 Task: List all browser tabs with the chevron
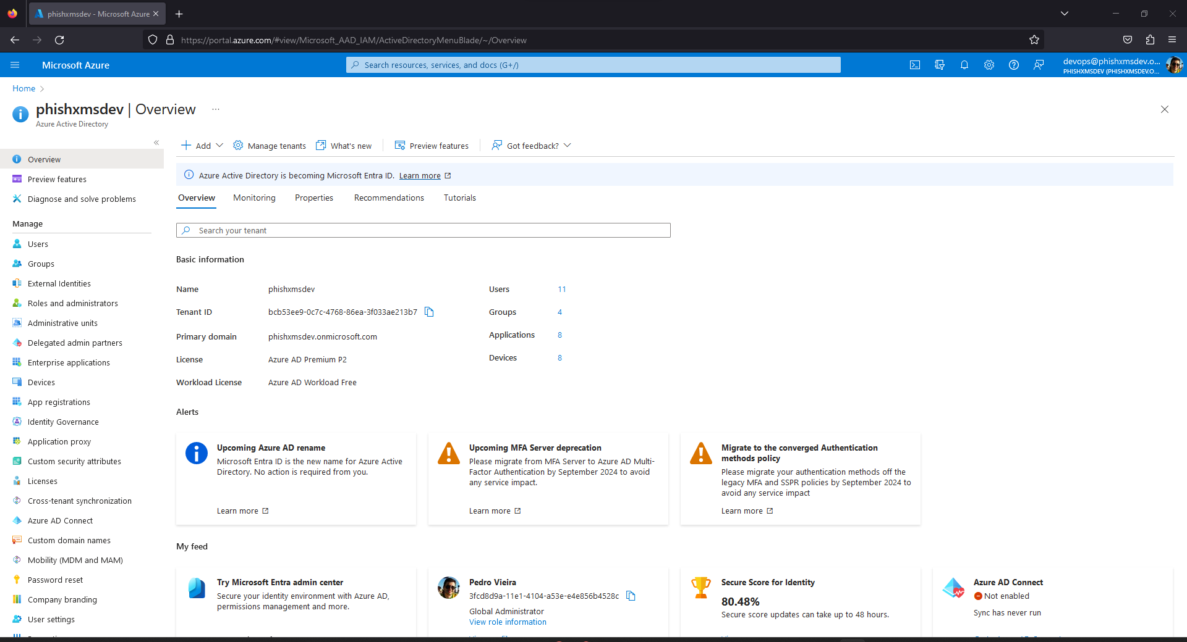pos(1065,14)
